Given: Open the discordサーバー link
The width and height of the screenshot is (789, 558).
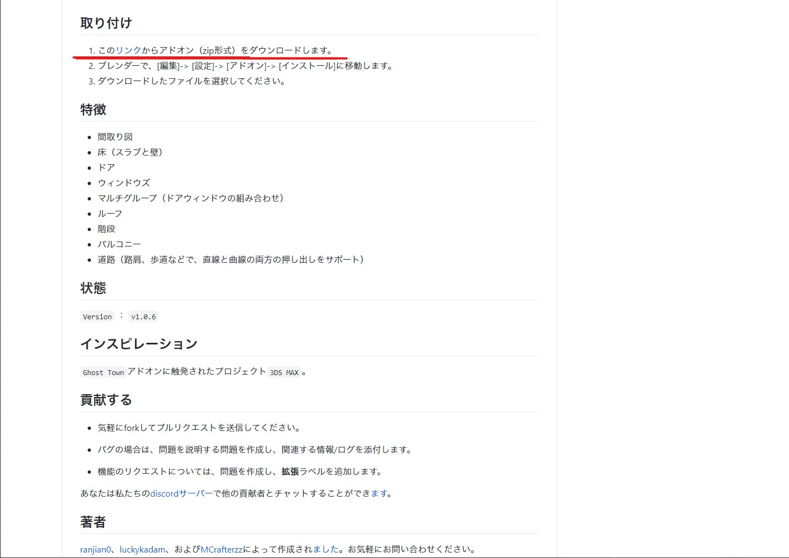Looking at the screenshot, I should pyautogui.click(x=181, y=493).
